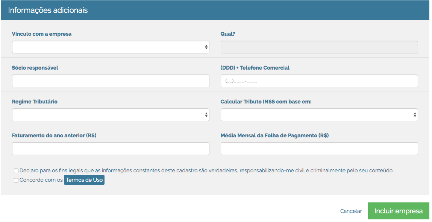Click the Sócio responsável label text
Screen dimensions: 432x222
click(x=35, y=68)
